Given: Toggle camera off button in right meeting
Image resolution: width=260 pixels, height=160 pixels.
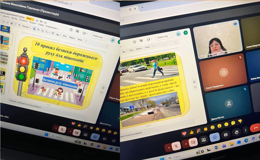Looking at the screenshot, I should pyautogui.click(x=193, y=142).
